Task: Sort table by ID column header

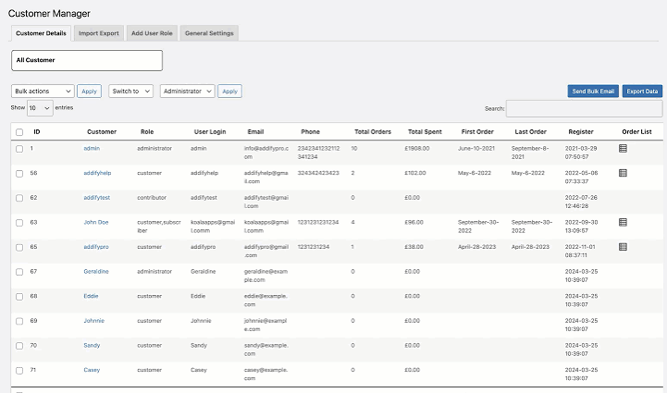Action: 37,132
